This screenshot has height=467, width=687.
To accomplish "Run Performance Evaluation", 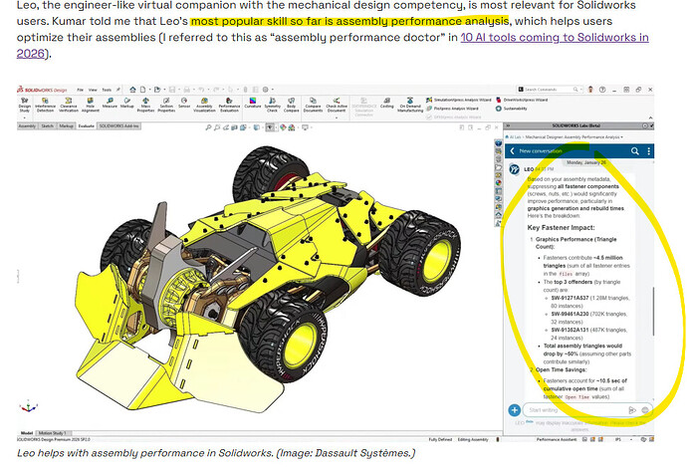I will [229, 105].
